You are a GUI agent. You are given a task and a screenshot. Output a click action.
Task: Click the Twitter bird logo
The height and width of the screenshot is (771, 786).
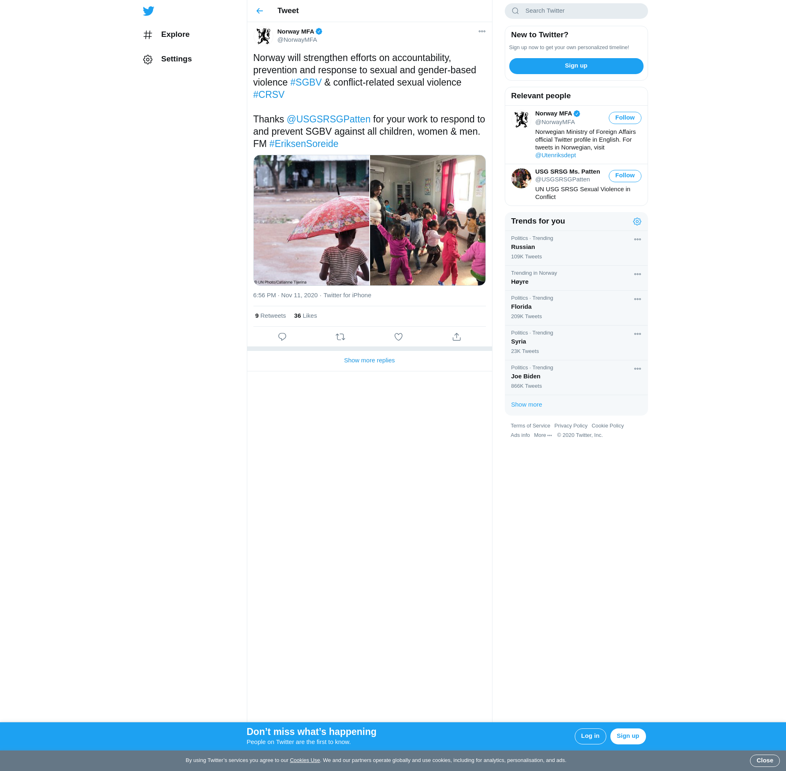(x=149, y=11)
